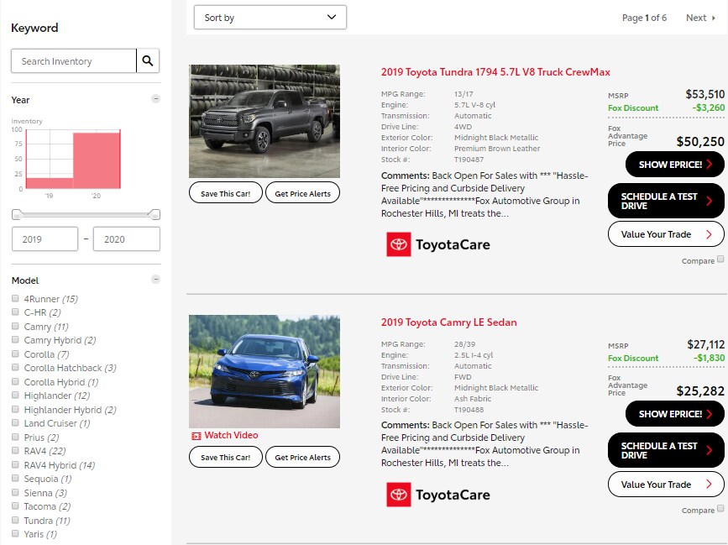The image size is (728, 545).
Task: Select the Yaris model checkbox
Action: (x=15, y=534)
